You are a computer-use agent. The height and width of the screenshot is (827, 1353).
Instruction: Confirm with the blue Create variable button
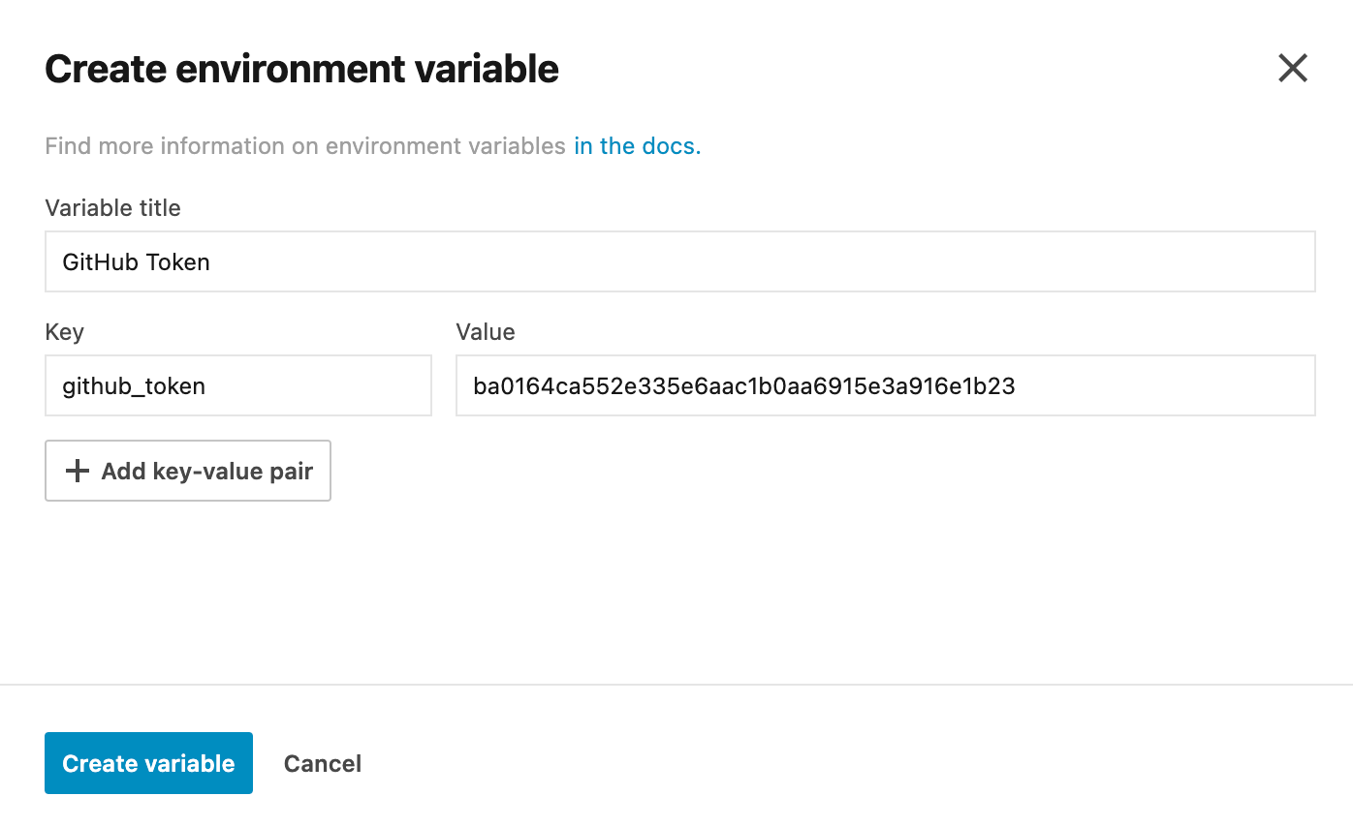pos(147,763)
